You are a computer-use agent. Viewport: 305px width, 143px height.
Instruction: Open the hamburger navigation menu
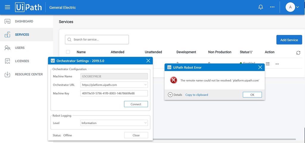tap(7, 7)
